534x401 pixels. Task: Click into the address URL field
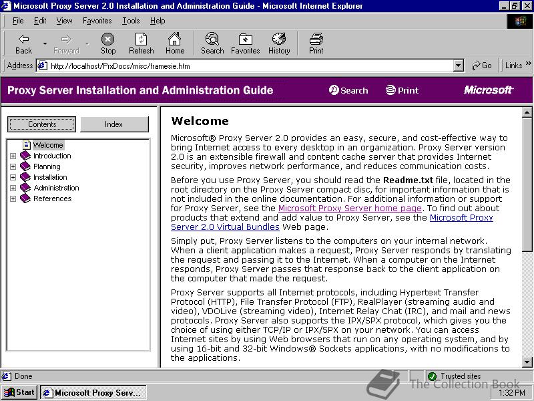pyautogui.click(x=252, y=65)
